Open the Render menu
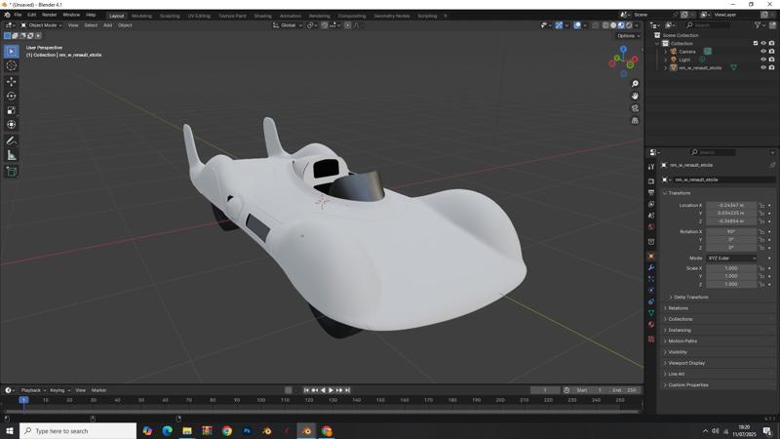The width and height of the screenshot is (780, 439). pos(49,15)
